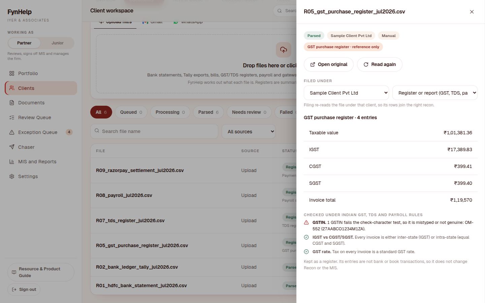This screenshot has height=303, width=485.
Task: Open R08_payroll_jul2026.csv file row
Action: pyautogui.click(x=193, y=195)
